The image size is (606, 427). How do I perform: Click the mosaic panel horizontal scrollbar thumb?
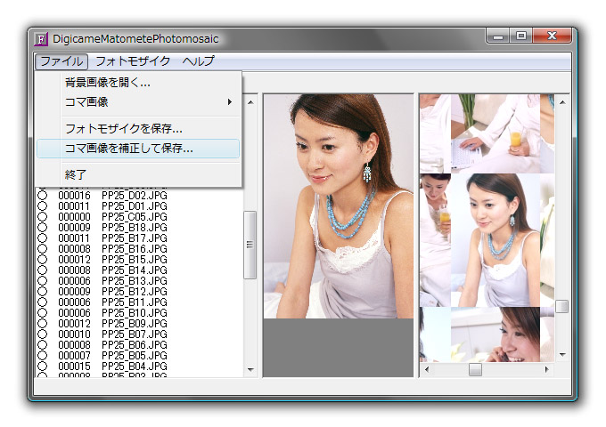475,369
